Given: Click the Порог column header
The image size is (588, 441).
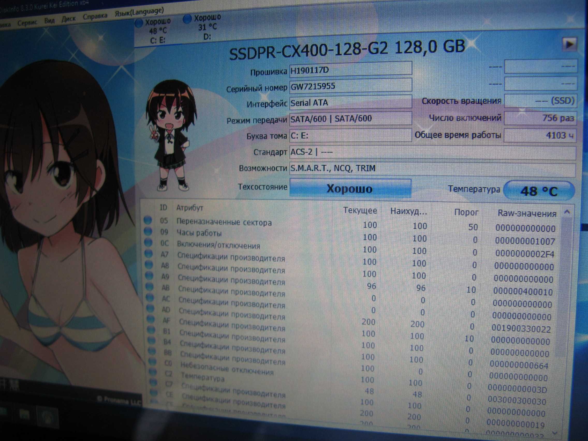Looking at the screenshot, I should coord(466,212).
